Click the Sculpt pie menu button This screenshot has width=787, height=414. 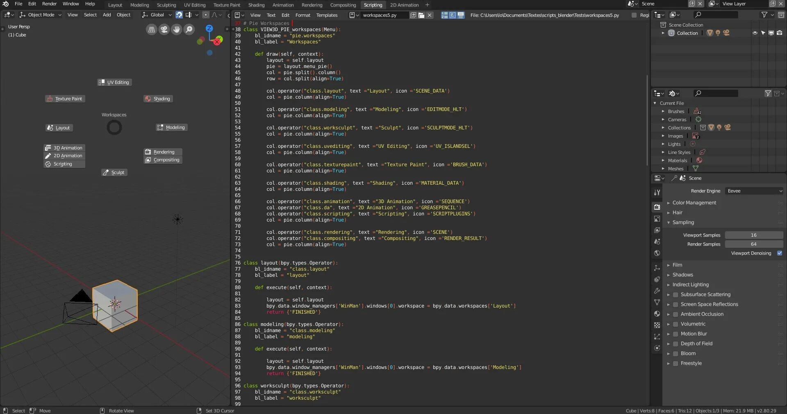coord(114,172)
